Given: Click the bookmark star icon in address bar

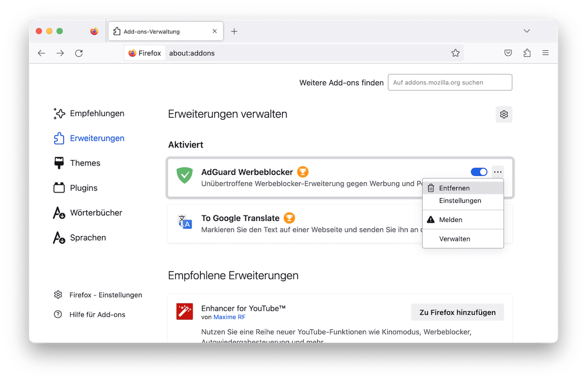Looking at the screenshot, I should point(455,53).
